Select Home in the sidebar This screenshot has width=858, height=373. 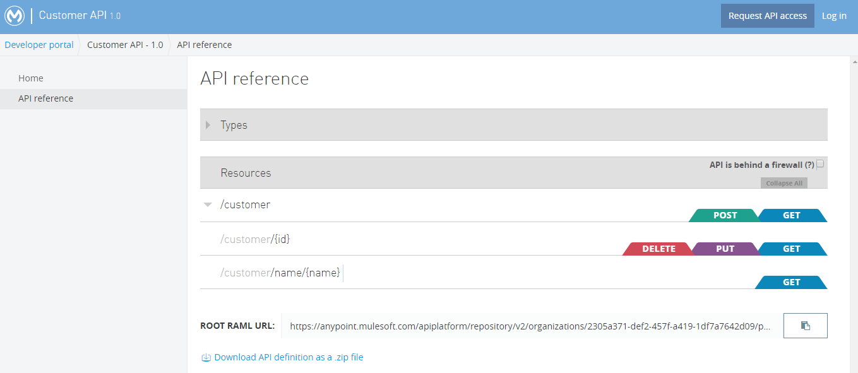pyautogui.click(x=31, y=78)
